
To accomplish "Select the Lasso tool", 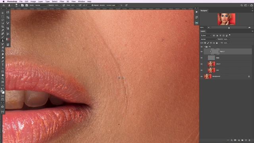I will pyautogui.click(x=3, y=20).
